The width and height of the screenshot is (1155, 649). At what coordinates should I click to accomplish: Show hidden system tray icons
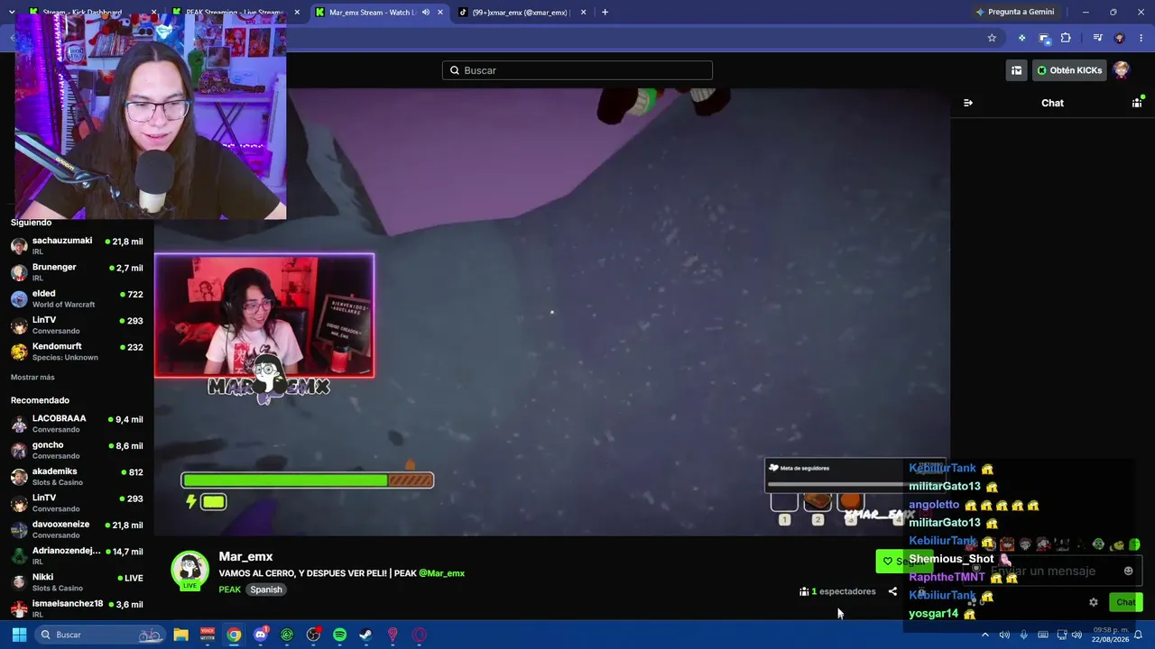[984, 635]
